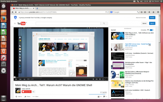This screenshot has height=102, width=163.
Task: Mute the video player volume
Action: point(25,79)
